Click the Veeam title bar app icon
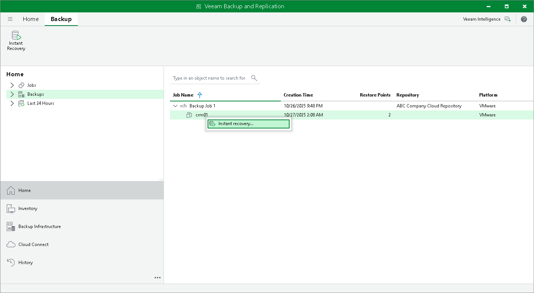 pyautogui.click(x=199, y=6)
